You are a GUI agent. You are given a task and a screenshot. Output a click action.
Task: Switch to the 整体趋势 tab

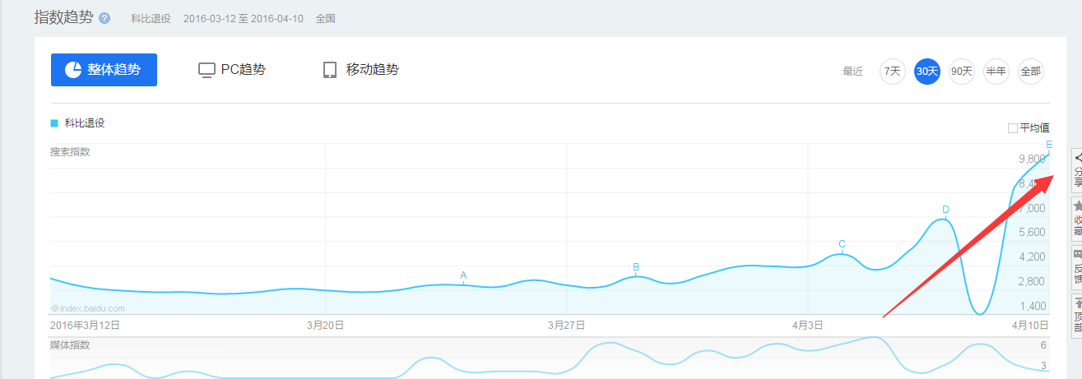tap(104, 70)
